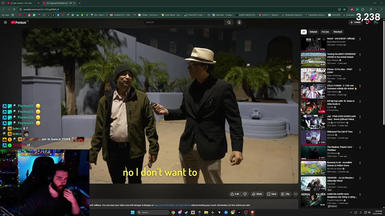Open options for iPhone 18 Pro Max video
385x216 pixels.
pos(360,70)
